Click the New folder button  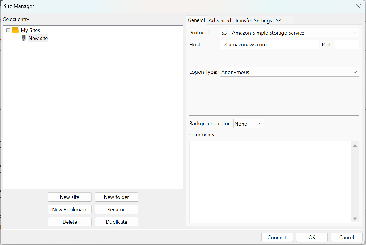pyautogui.click(x=117, y=197)
